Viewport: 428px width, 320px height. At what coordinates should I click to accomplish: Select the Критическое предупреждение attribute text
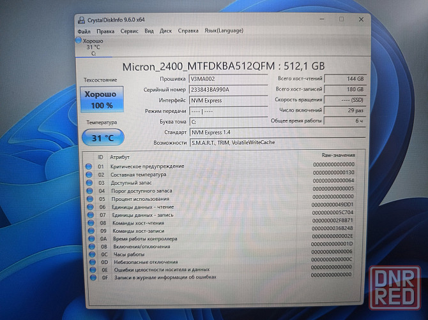148,166
